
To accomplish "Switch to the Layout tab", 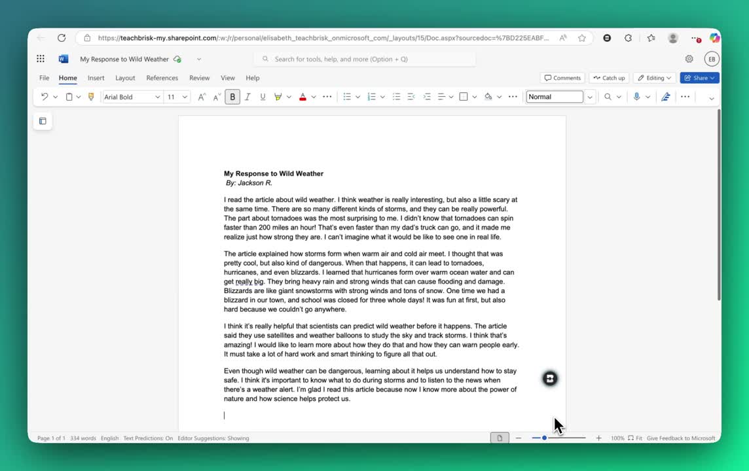I will point(125,78).
